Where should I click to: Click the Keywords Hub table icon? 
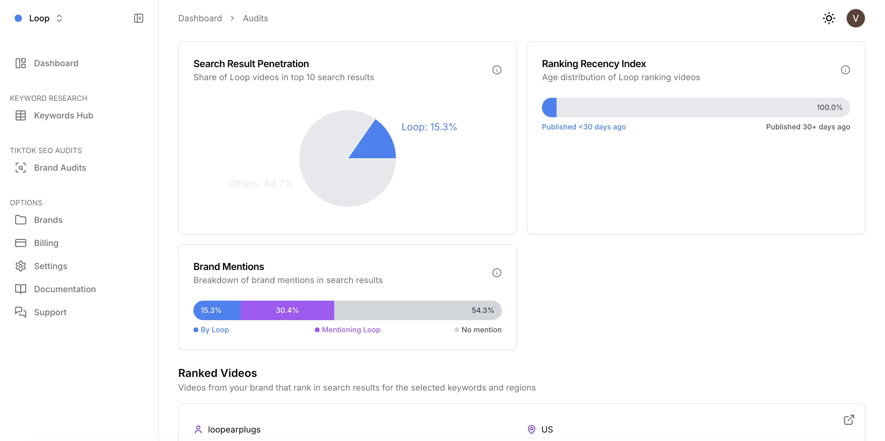(x=21, y=115)
